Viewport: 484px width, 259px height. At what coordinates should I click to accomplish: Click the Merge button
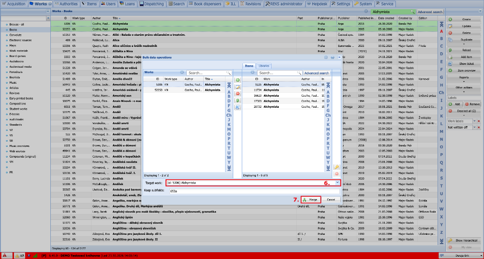coord(311,200)
